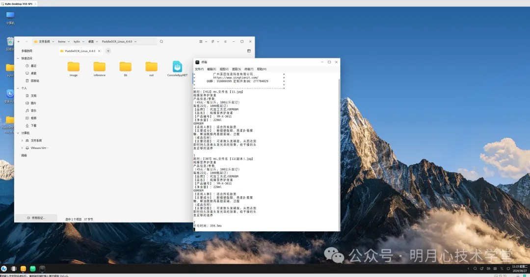Switch to terminal in taskbar
Viewport: 530px width, 277px height.
(42, 269)
